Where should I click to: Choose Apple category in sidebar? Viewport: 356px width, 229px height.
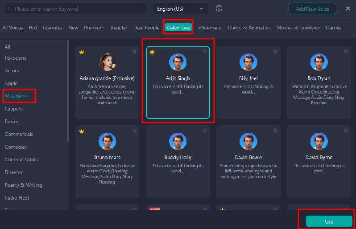tap(11, 83)
